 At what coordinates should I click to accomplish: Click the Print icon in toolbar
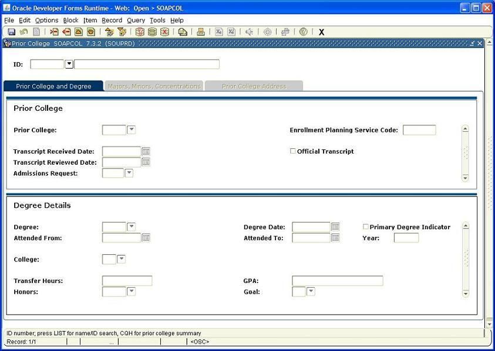pyautogui.click(x=201, y=32)
